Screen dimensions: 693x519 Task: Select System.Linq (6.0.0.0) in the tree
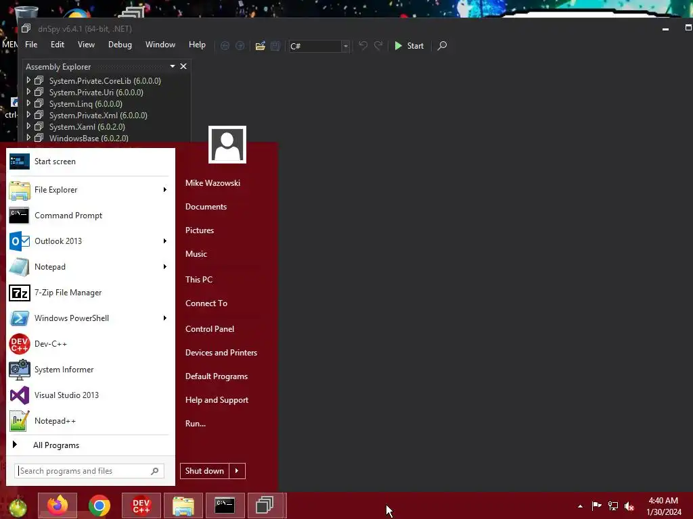click(86, 103)
